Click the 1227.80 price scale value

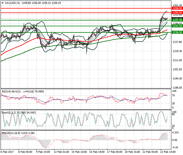[177, 42]
